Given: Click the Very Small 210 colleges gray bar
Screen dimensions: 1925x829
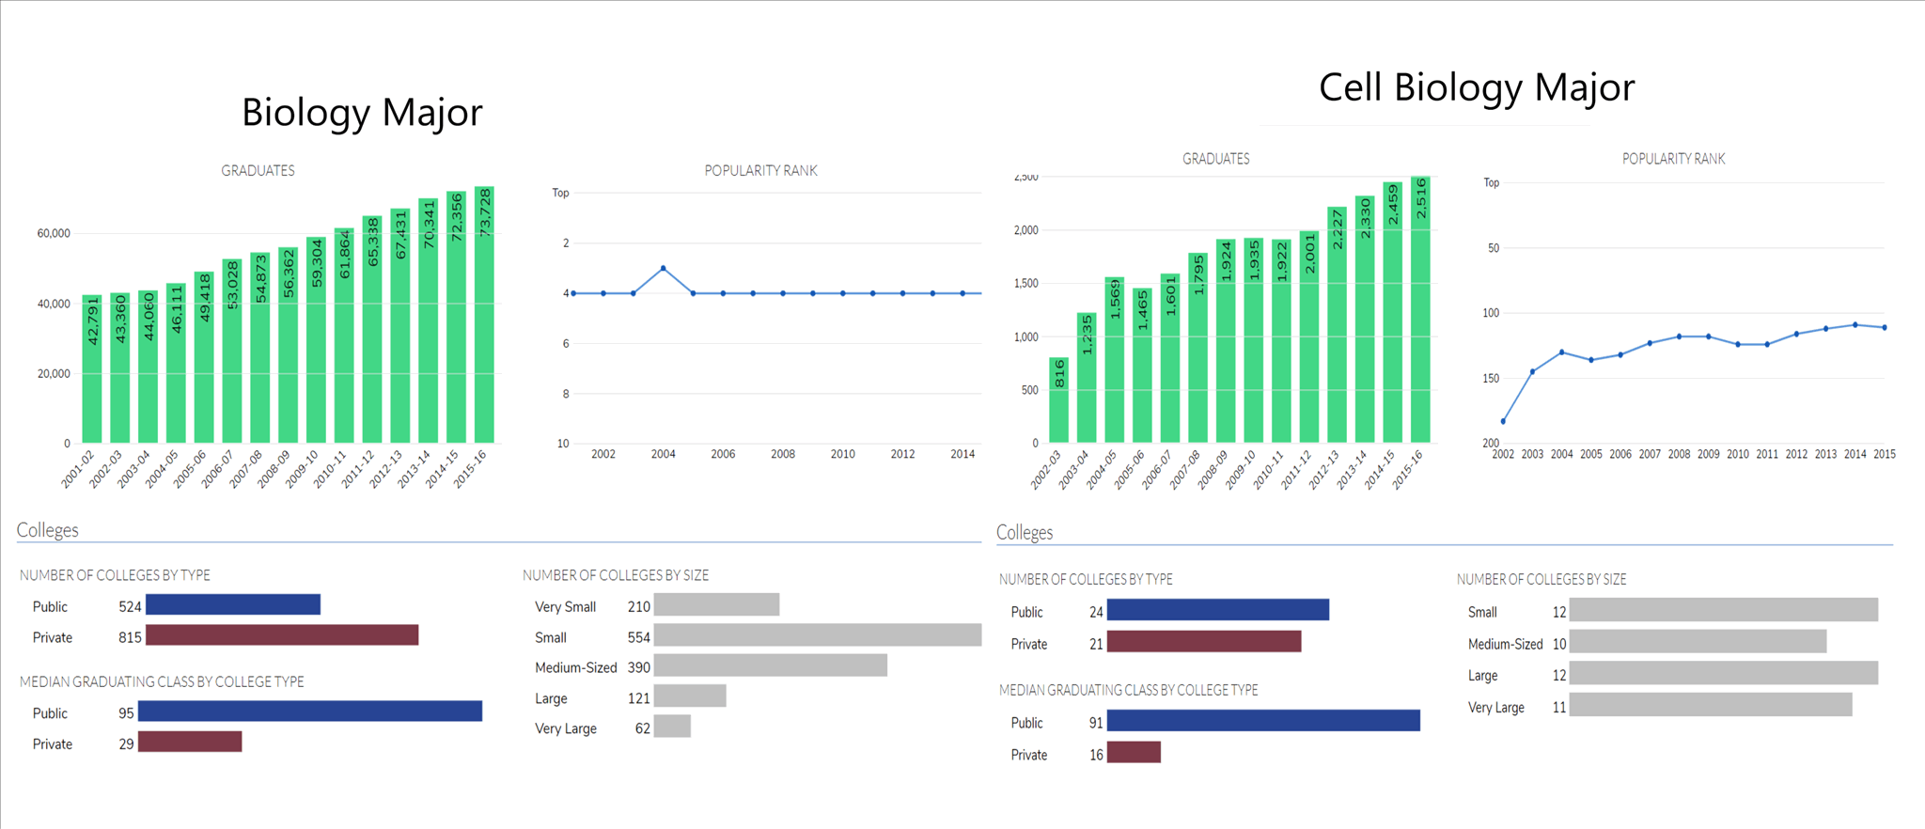Looking at the screenshot, I should click(716, 604).
